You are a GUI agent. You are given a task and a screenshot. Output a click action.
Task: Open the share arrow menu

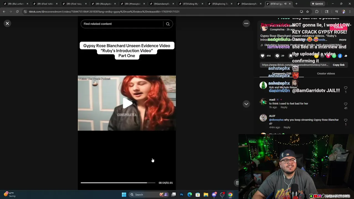coord(346,56)
